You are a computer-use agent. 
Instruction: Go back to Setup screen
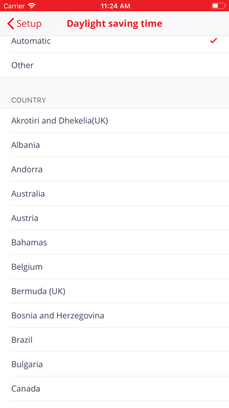click(x=25, y=23)
